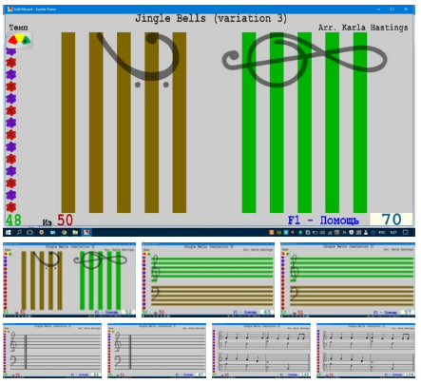Click the tempo value box showing 70
This screenshot has height=384, width=421.
coord(392,220)
